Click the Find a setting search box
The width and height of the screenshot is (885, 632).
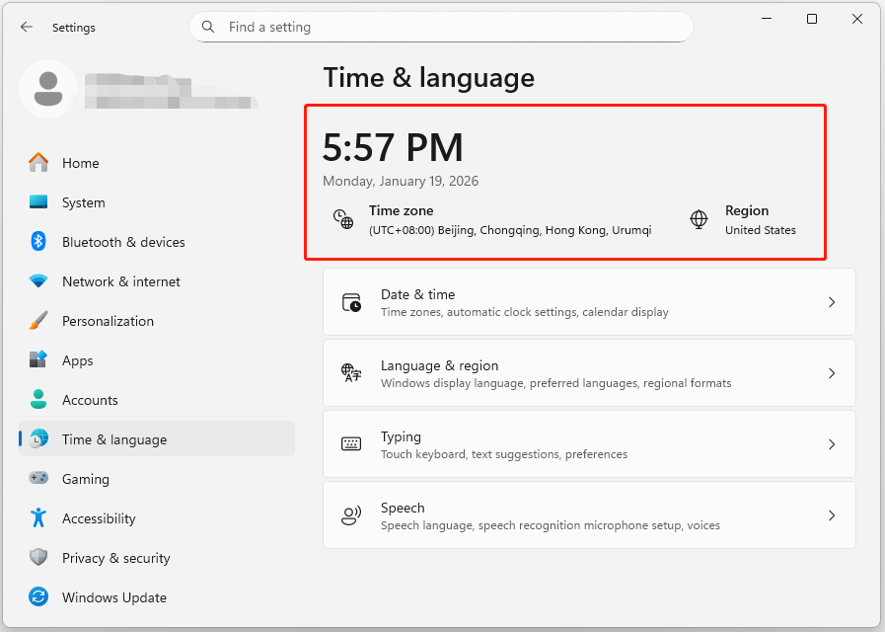click(x=441, y=27)
